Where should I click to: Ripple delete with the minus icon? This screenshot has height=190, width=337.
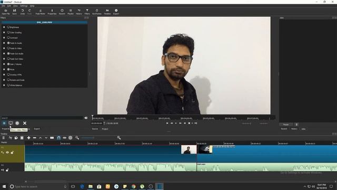pyautogui.click(x=34, y=138)
